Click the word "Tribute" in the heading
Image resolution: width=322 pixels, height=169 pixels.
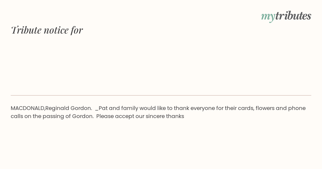(26, 30)
